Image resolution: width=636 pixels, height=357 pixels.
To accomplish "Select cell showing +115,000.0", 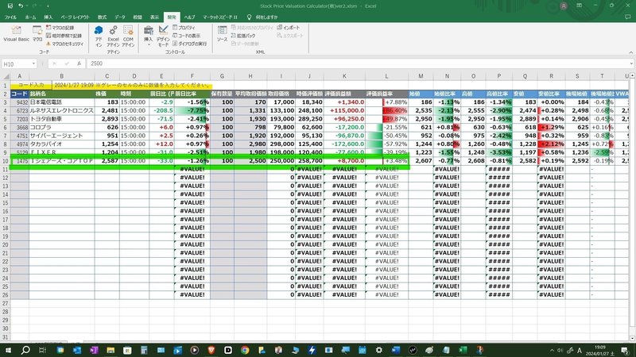I will [344, 110].
